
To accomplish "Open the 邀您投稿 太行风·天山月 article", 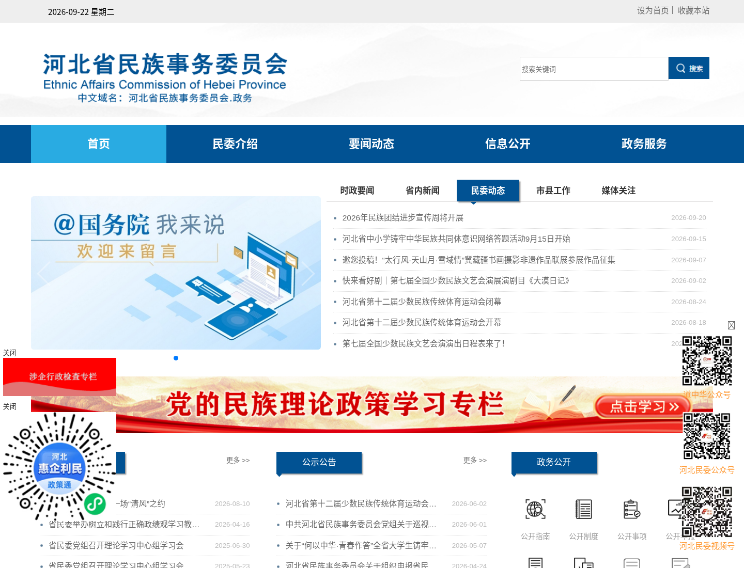I will pos(479,260).
